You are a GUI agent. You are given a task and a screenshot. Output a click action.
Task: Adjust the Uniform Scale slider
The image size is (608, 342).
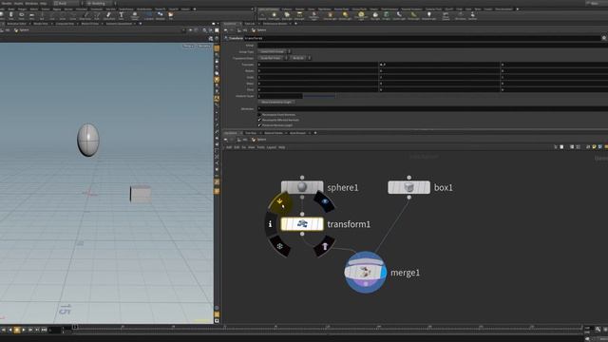pyautogui.click(x=319, y=96)
